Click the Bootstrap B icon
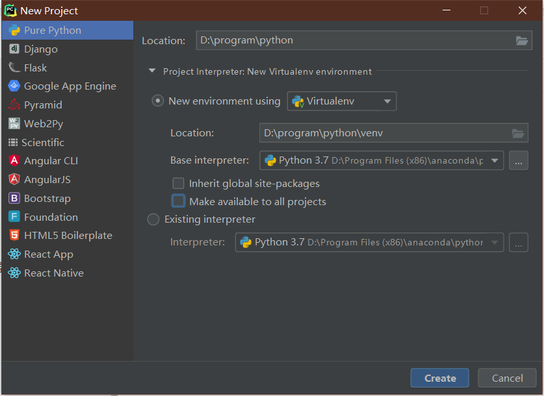 coord(14,198)
